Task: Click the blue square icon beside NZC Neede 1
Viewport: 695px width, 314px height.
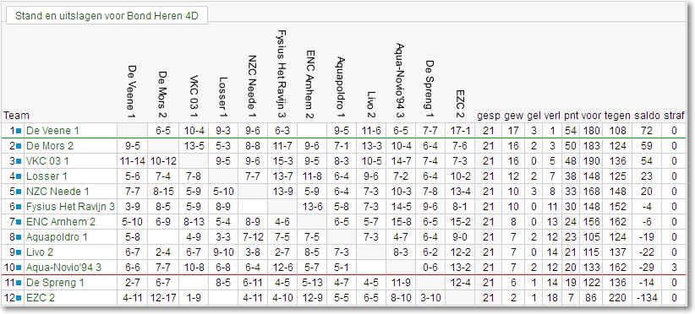Action: (x=19, y=192)
